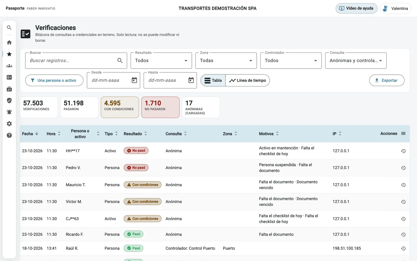Open settings gear icon in sidebar

(x=9, y=124)
